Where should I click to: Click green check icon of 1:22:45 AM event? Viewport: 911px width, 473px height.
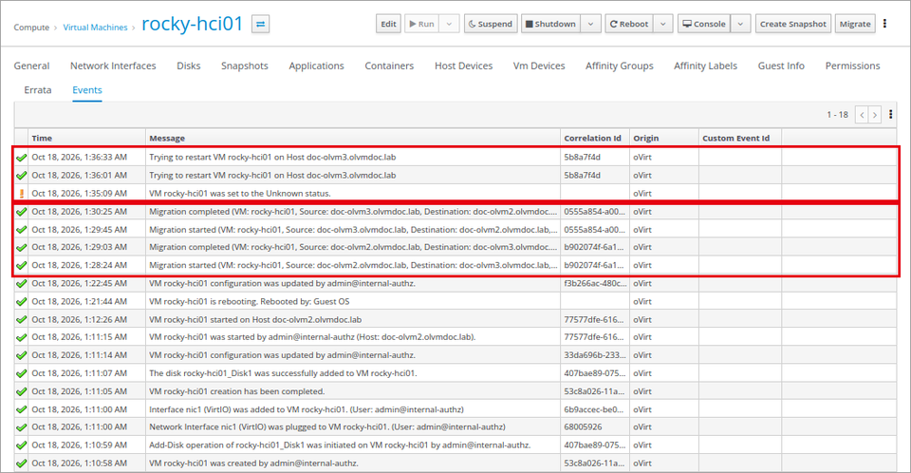(22, 284)
